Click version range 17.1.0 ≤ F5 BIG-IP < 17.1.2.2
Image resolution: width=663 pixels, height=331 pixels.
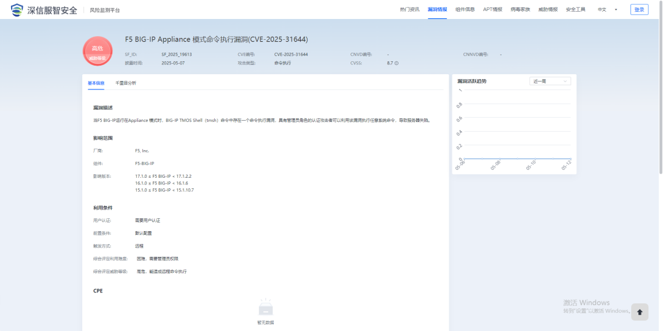[x=164, y=176]
